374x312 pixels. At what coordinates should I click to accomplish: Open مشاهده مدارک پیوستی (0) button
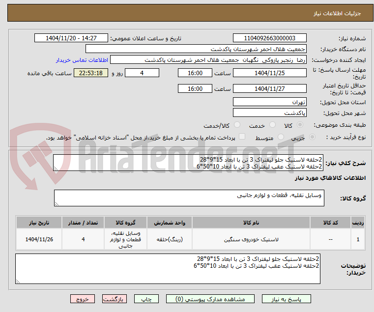tap(210, 299)
